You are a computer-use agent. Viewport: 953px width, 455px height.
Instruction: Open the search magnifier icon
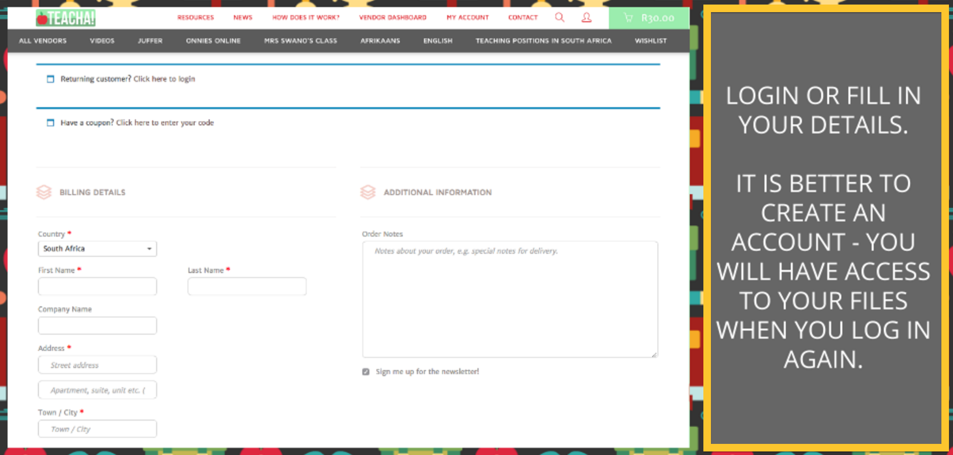tap(559, 18)
